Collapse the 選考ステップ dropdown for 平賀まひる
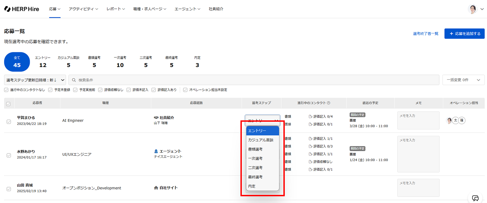 [263, 120]
